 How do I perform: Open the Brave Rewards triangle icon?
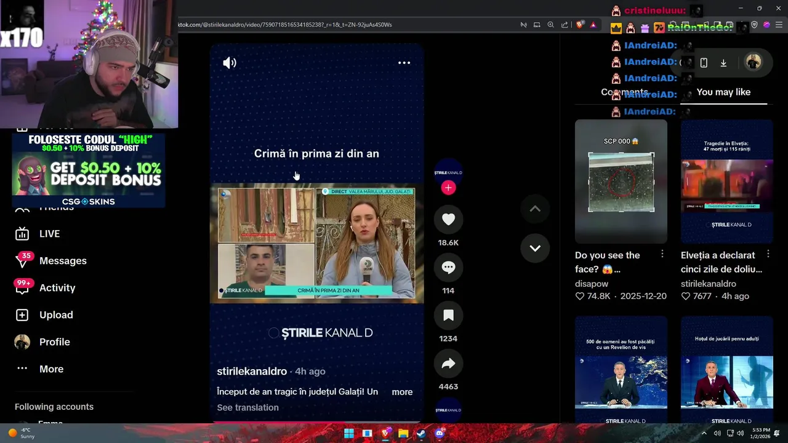point(593,25)
